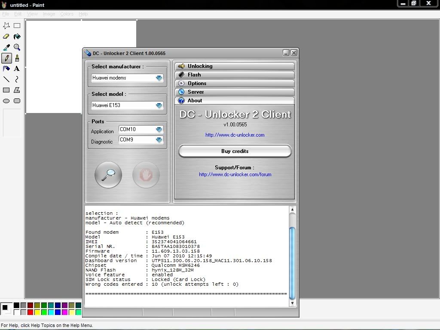The width and height of the screenshot is (440, 330).
Task: Pick the Text tool in Paint
Action: [x=17, y=69]
